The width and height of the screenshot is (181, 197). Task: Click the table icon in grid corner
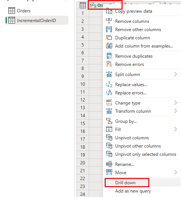pos(83,5)
